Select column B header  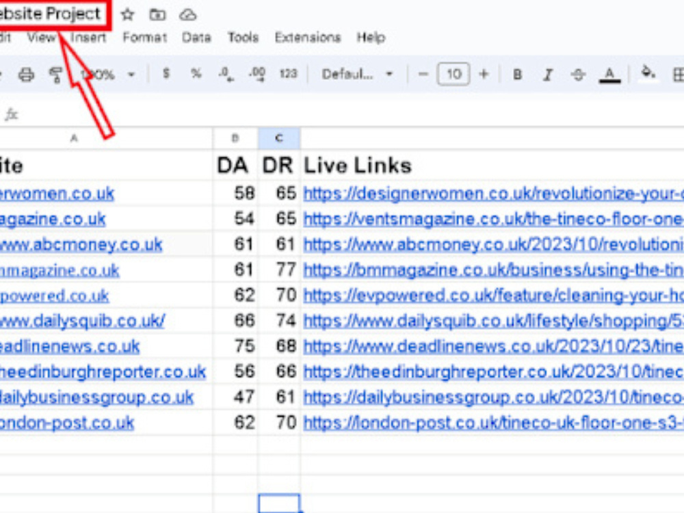(235, 138)
